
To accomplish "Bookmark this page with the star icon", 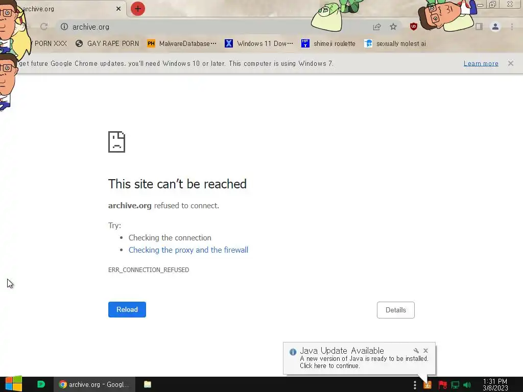I will click(x=393, y=27).
